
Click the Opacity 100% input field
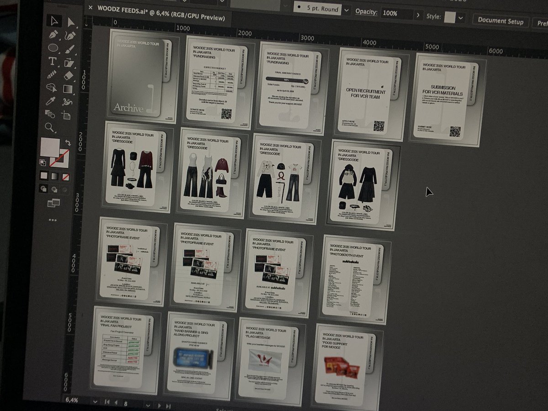396,13
